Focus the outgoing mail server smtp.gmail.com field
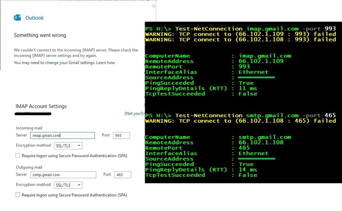The width and height of the screenshot is (342, 211). pos(63,175)
